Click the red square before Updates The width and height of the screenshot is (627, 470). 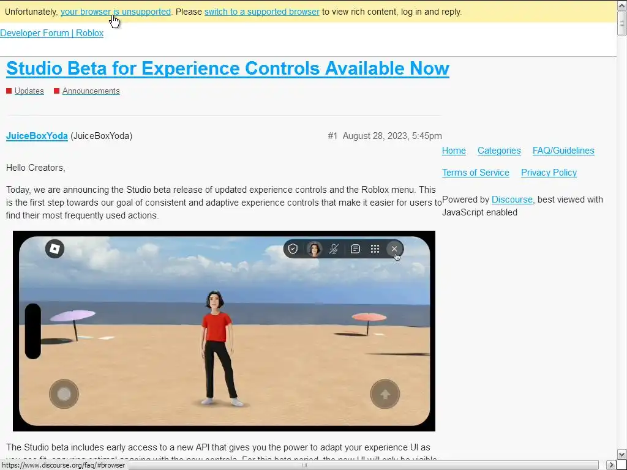[x=9, y=91]
